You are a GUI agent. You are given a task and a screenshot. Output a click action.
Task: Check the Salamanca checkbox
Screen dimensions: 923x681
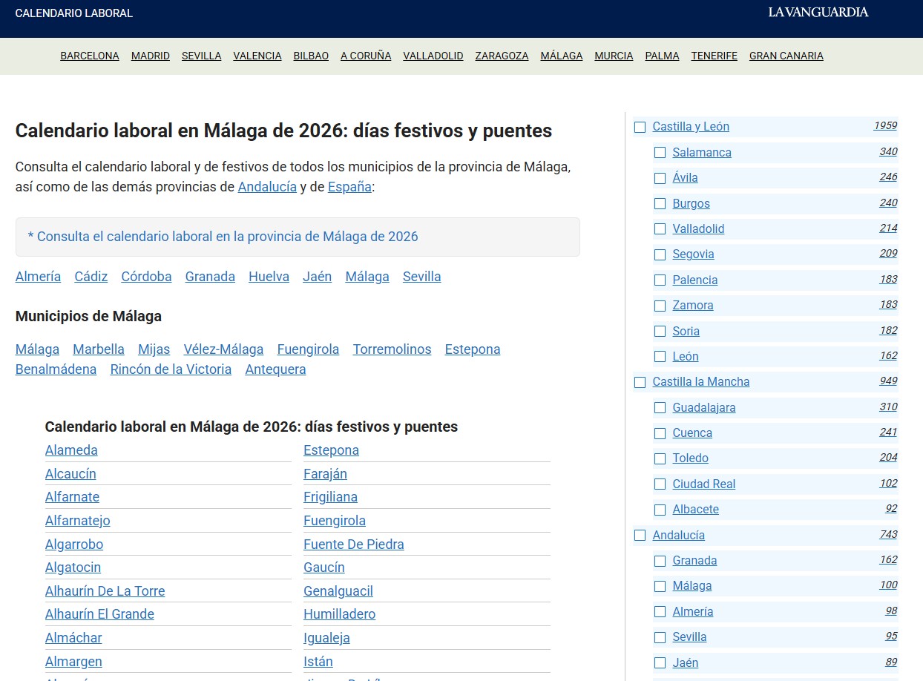point(660,153)
